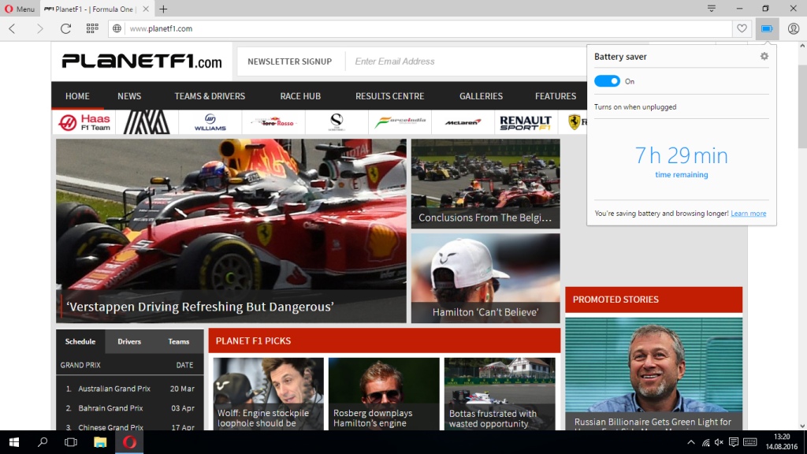Open the Opera Menu button
The width and height of the screenshot is (807, 454).
[19, 9]
